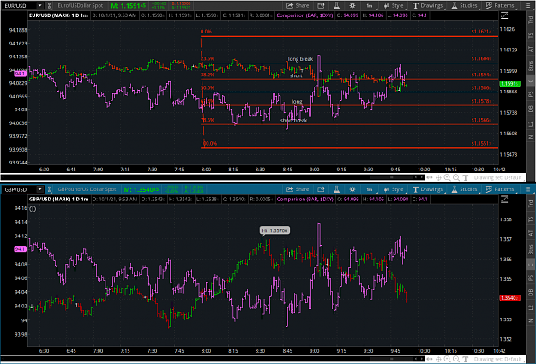Select the C side tab on EUR/USD chart

[x=531, y=81]
